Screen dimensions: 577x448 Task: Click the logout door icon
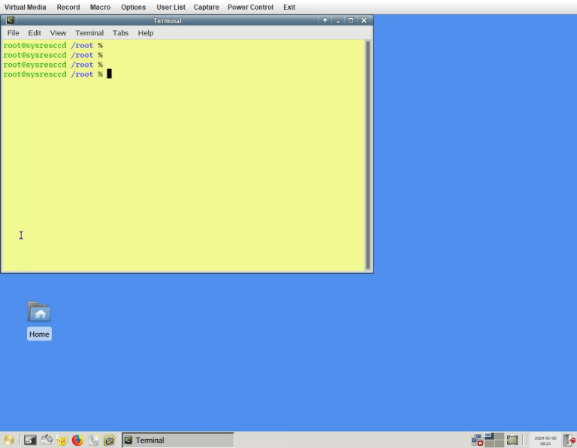pyautogui.click(x=569, y=440)
